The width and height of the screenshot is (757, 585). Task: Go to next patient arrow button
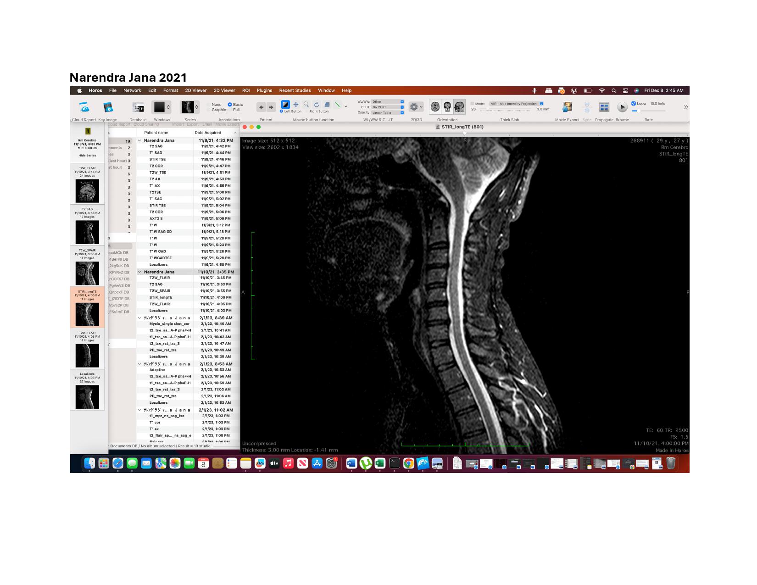click(271, 107)
